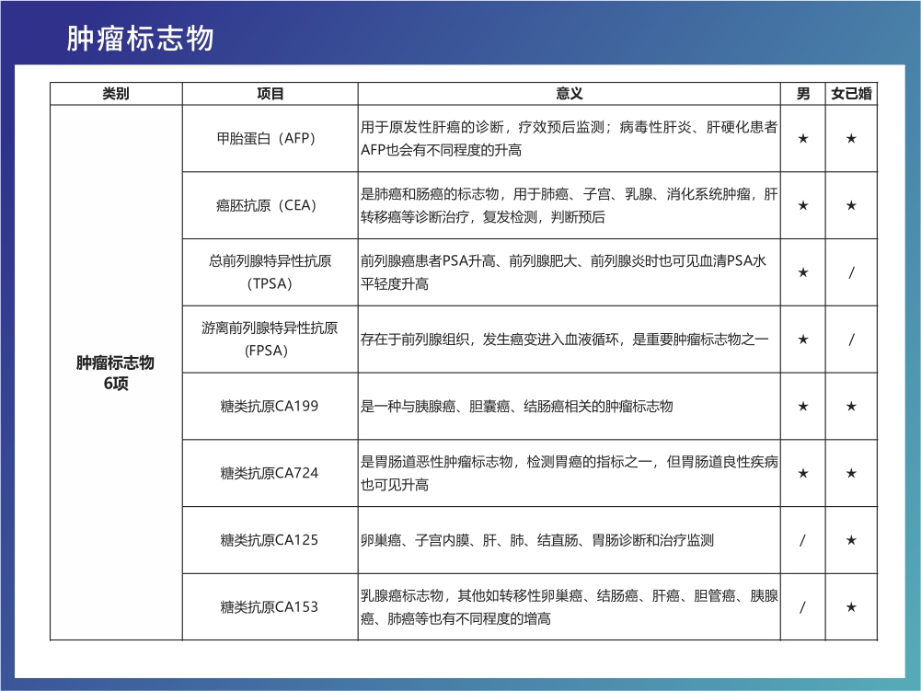Click the 男 star in the FPSA row
This screenshot has width=921, height=691.
pos(803,340)
